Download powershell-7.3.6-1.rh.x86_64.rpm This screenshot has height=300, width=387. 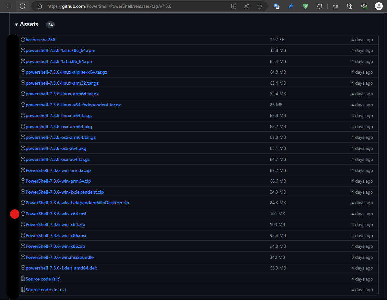60,62
